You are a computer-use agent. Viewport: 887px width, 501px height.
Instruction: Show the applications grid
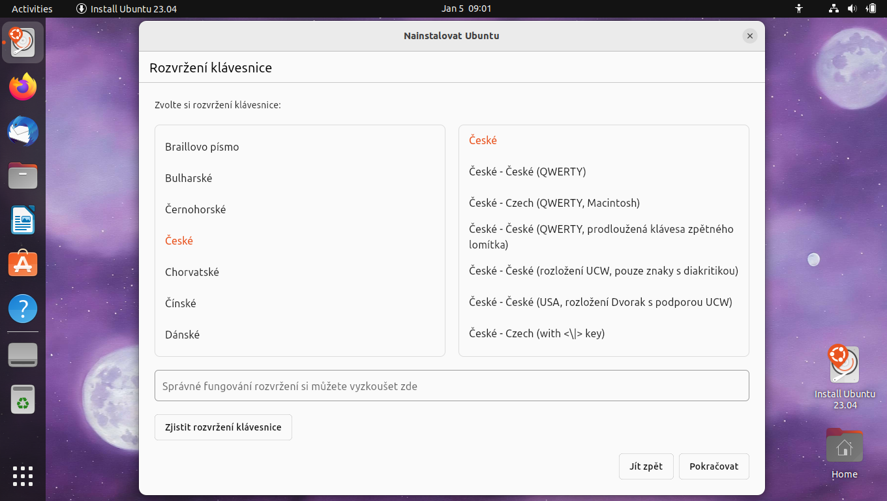pos(22,476)
